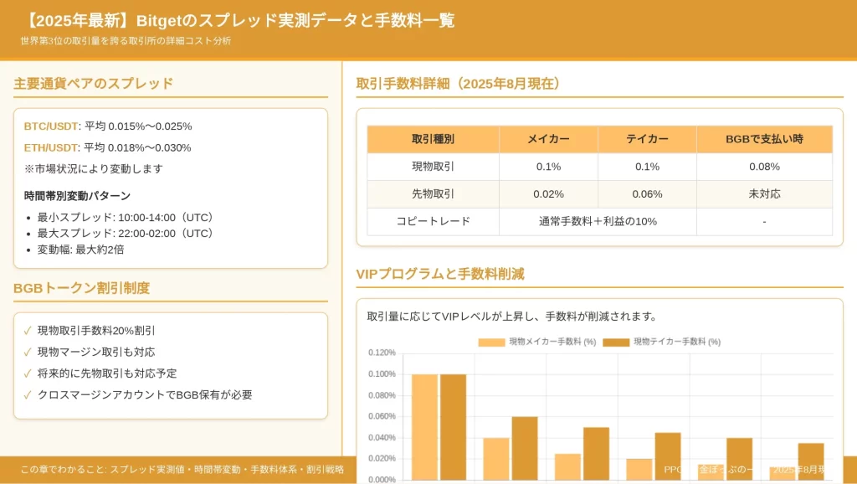Click the 0.100% y-axis label
This screenshot has height=484, width=857.
pos(382,374)
